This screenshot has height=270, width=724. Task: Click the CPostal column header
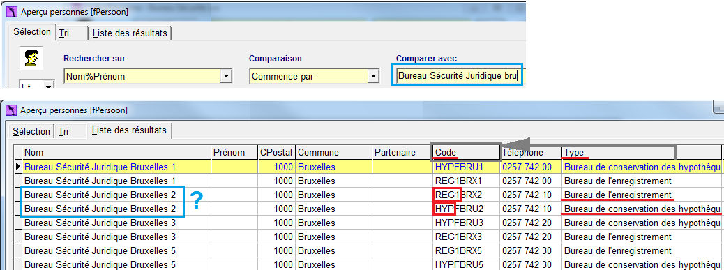[276, 152]
